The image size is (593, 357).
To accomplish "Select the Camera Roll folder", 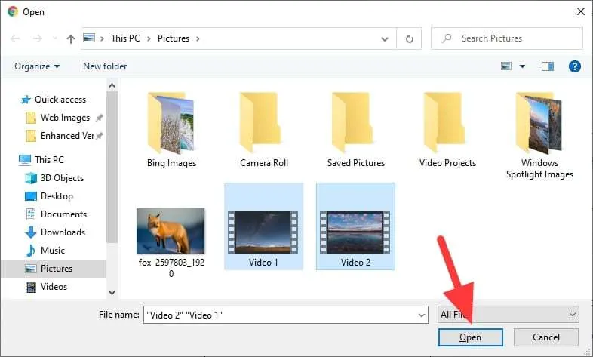I will coord(263,130).
